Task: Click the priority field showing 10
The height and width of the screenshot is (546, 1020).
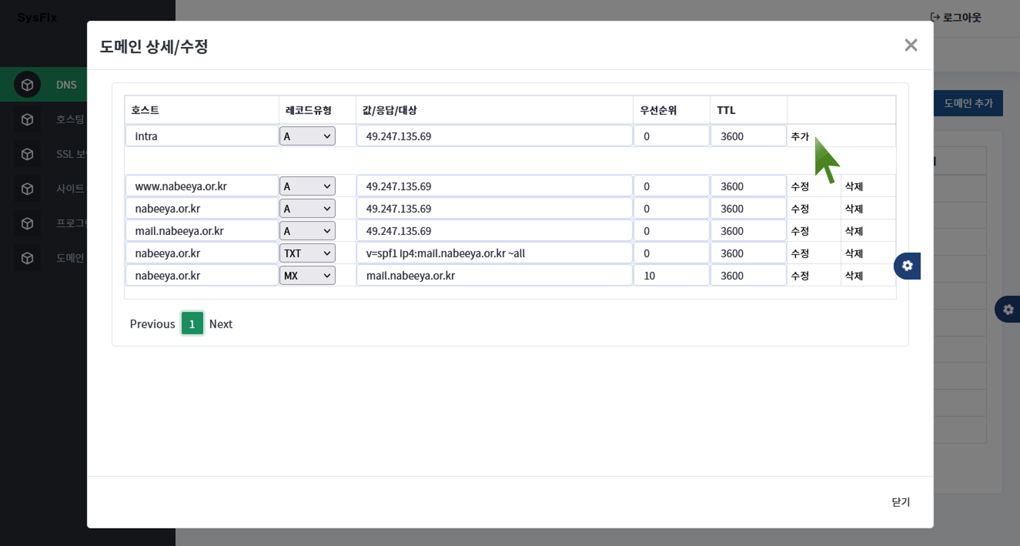Action: point(671,276)
